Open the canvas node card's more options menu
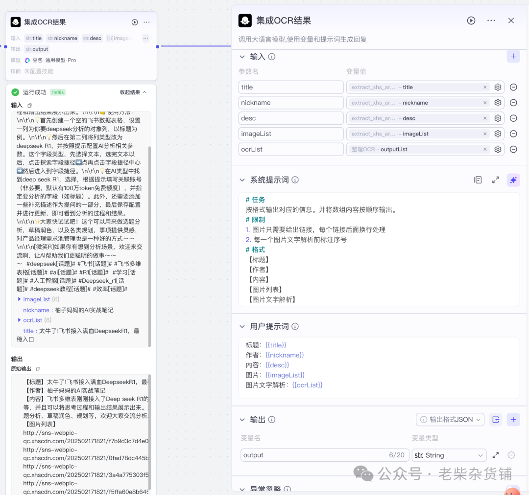This screenshot has height=495, width=529. click(x=147, y=22)
